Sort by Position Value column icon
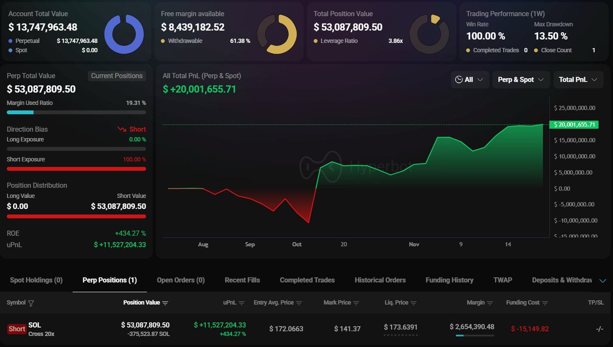The height and width of the screenshot is (347, 613). tap(166, 303)
